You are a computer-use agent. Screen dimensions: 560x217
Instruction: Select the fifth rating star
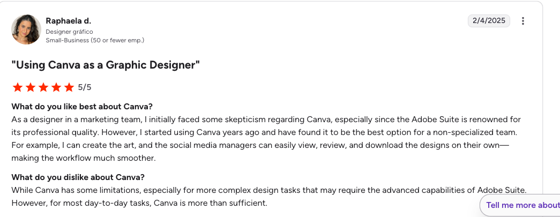[69, 87]
